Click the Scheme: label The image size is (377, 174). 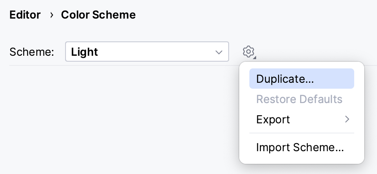pos(32,52)
